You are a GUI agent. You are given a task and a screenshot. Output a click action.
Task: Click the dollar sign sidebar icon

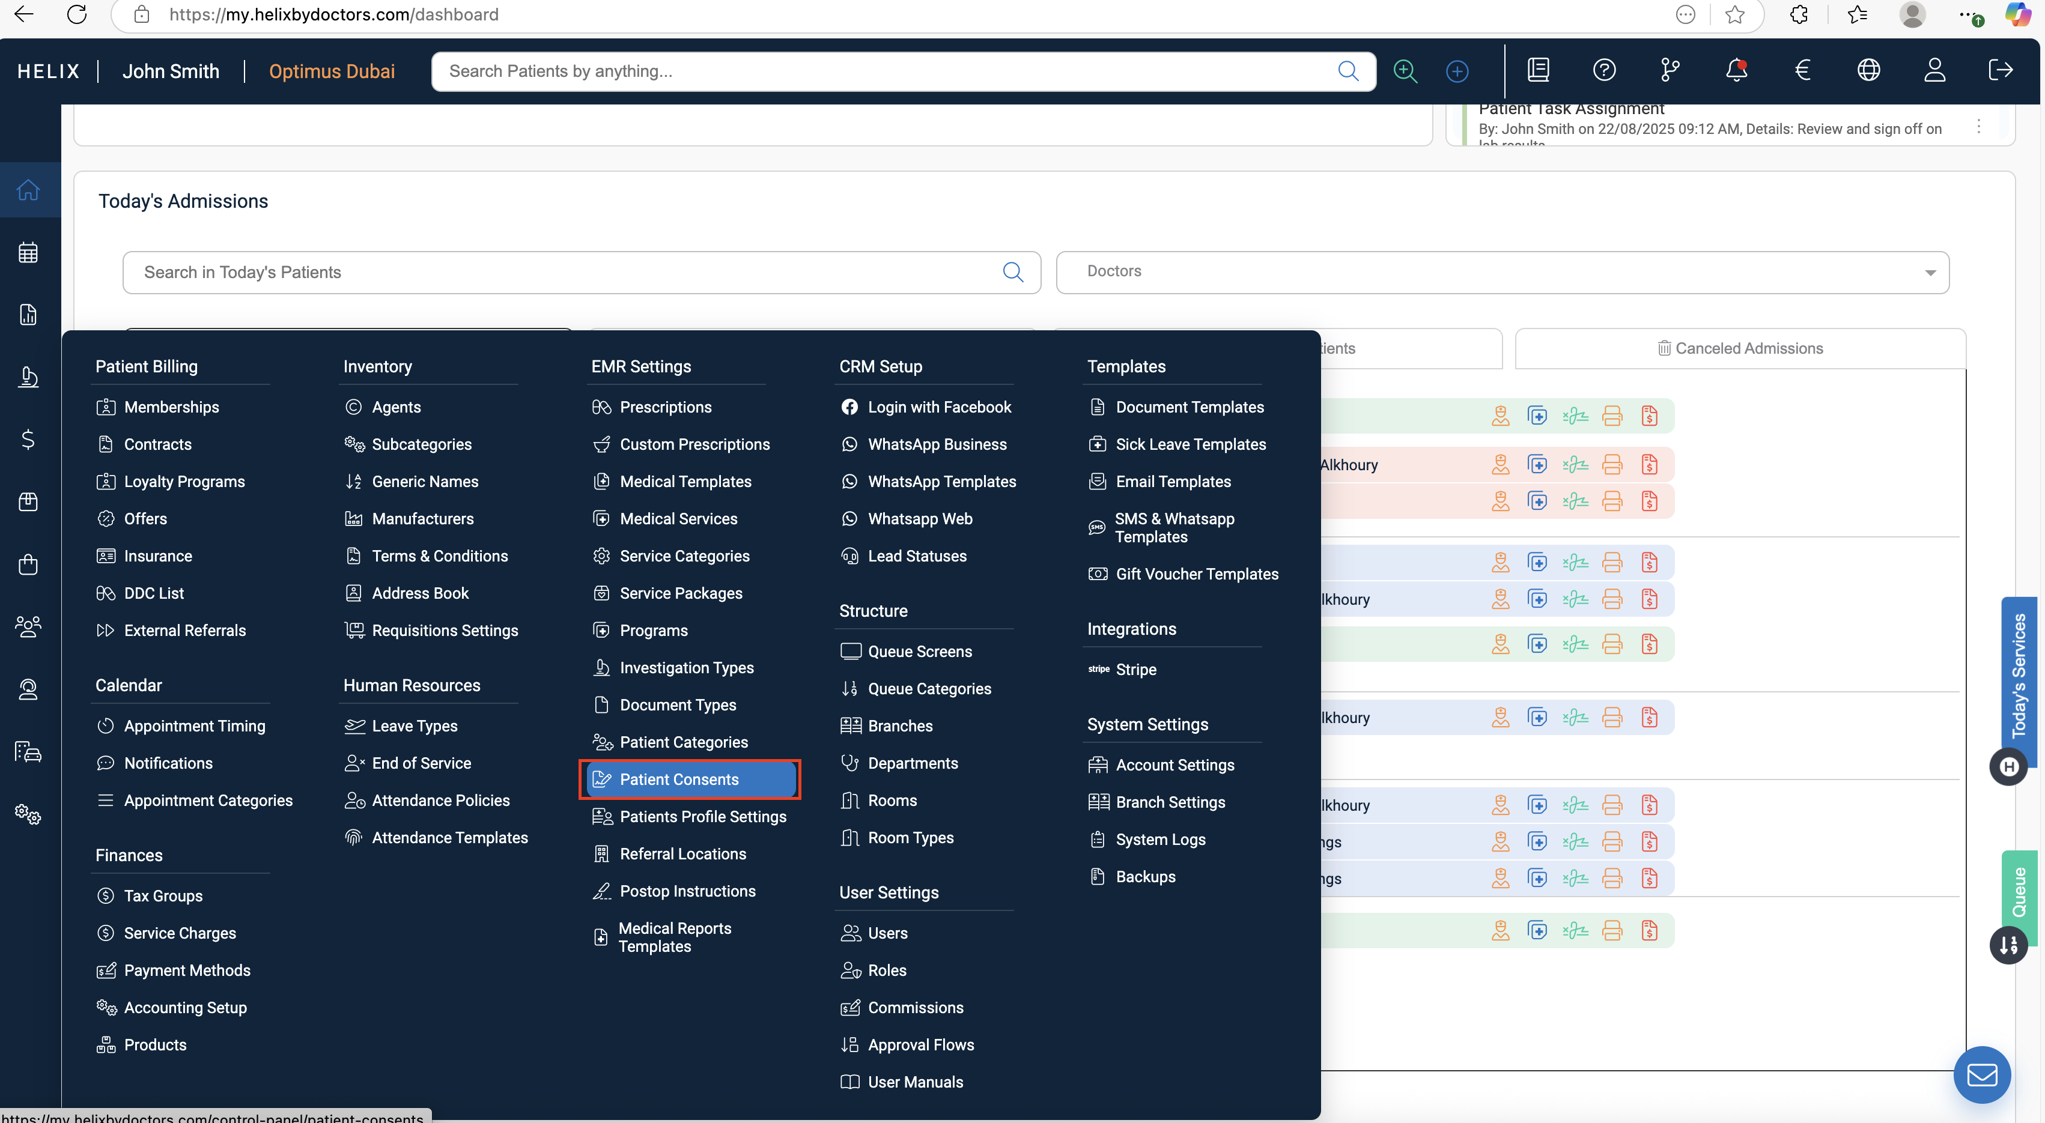tap(29, 439)
